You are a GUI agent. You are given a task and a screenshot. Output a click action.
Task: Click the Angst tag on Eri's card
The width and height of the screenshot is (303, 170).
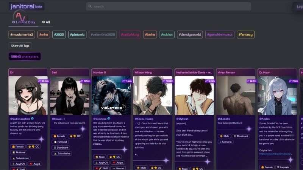[x=35, y=164]
